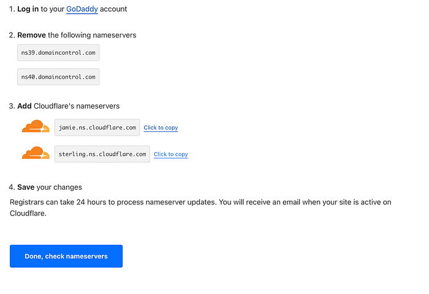Click the bold Add word in step 3
The image size is (429, 294).
pyautogui.click(x=25, y=106)
